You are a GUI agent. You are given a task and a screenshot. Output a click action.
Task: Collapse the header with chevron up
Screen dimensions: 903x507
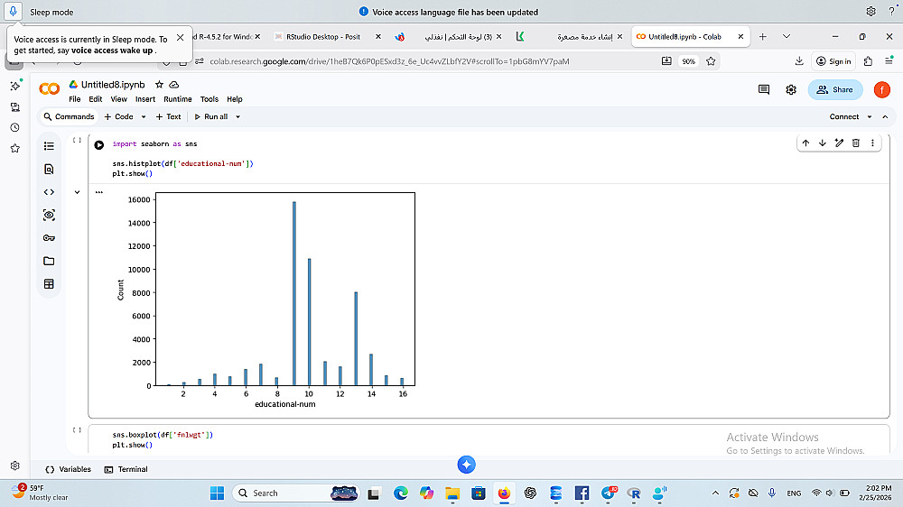885,116
